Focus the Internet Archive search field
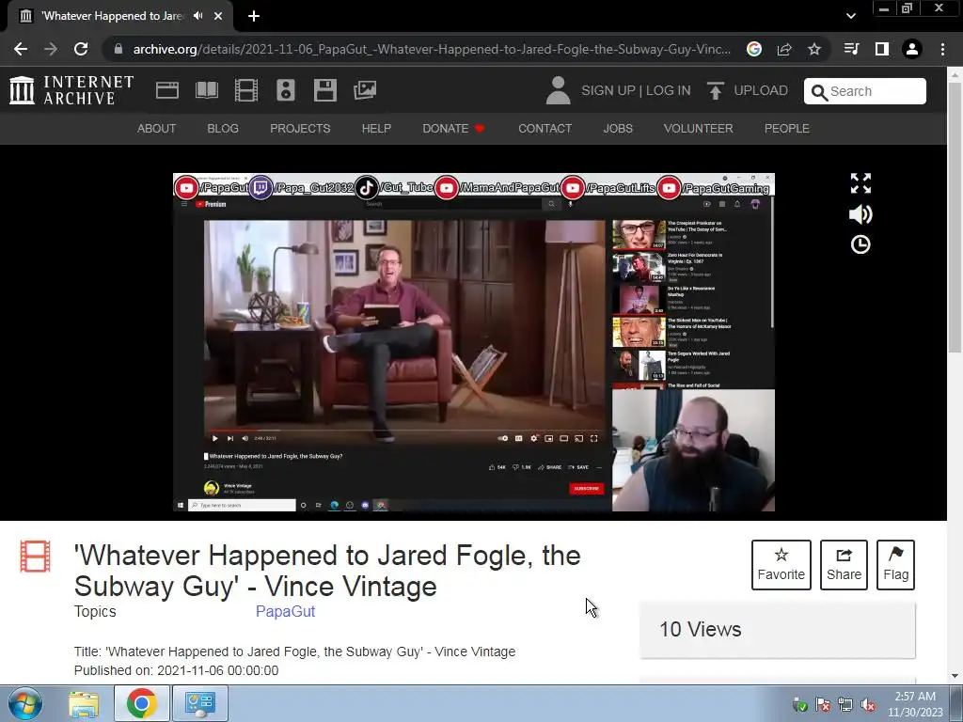Screen dimensions: 963x722 (x=865, y=91)
